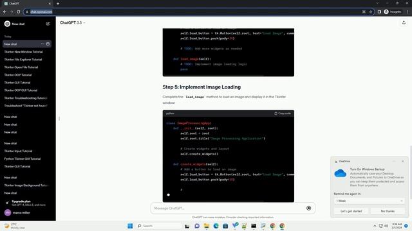Open the Windows Start menu
412x231 pixels.
click(x=130, y=226)
